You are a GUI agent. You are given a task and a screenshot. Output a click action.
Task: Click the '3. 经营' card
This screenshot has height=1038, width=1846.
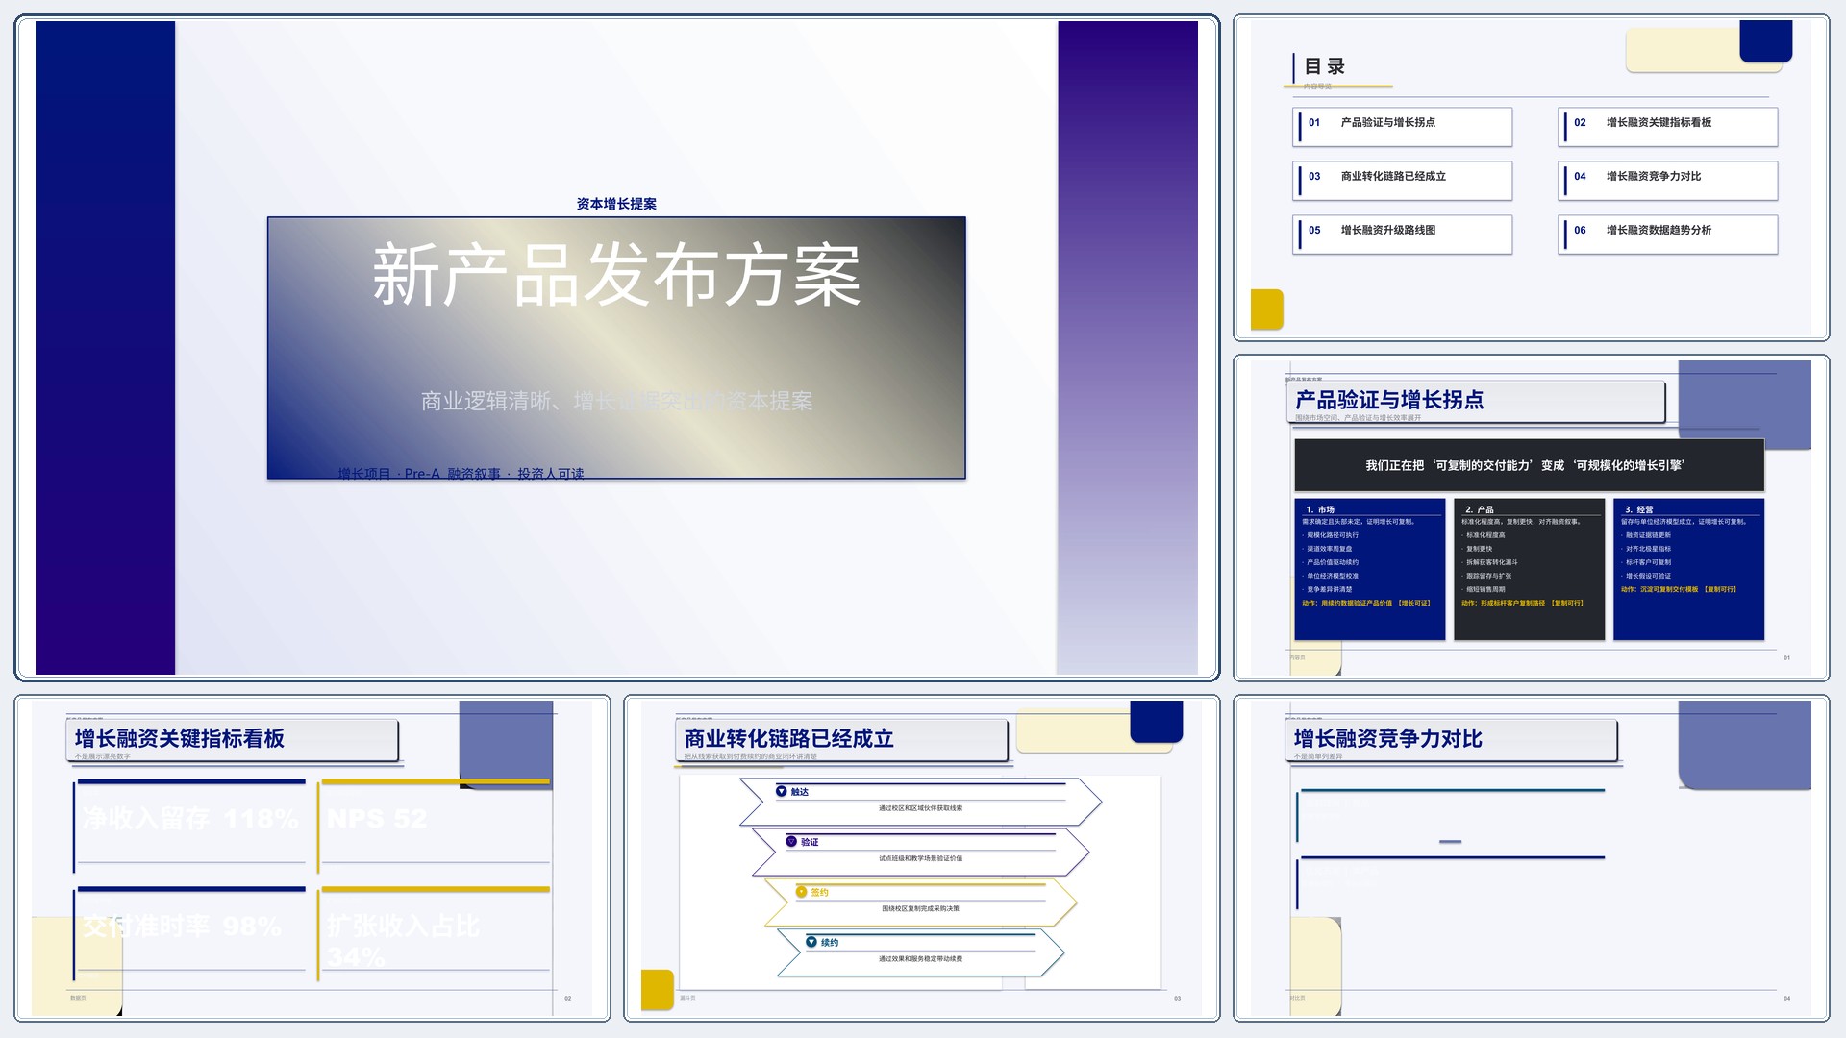pos(1688,569)
